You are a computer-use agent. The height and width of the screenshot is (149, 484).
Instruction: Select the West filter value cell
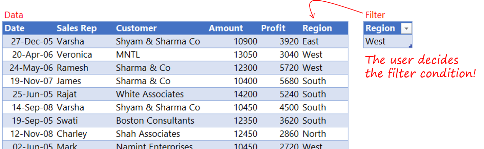tap(388, 41)
